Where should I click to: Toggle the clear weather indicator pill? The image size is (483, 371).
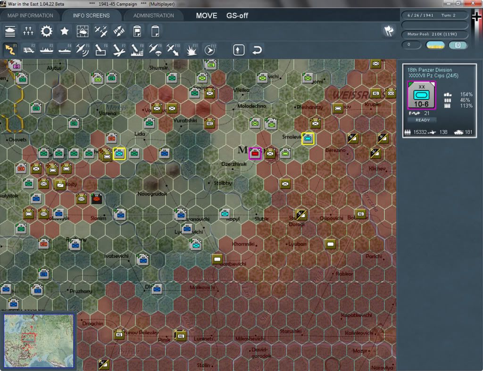(435, 45)
